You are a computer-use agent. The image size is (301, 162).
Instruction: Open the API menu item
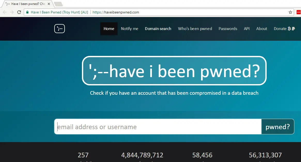point(247,29)
